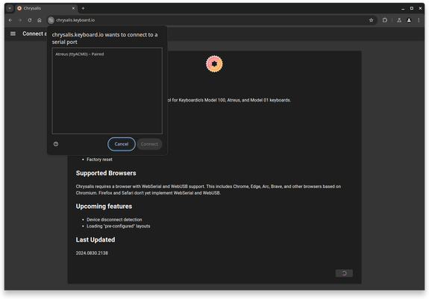429x299 pixels.
Task: Click the Upcoming features heading
Action: pyautogui.click(x=104, y=207)
